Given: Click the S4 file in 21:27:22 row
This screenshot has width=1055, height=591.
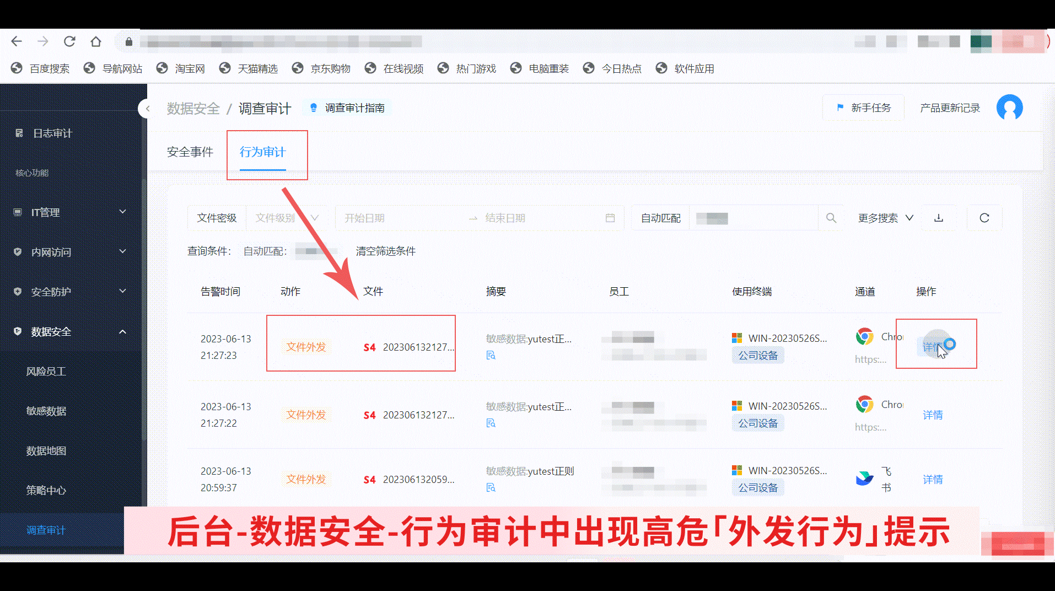Looking at the screenshot, I should 409,415.
